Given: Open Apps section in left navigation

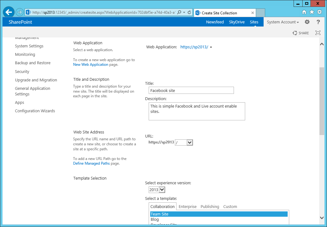Looking at the screenshot, I should [20, 103].
